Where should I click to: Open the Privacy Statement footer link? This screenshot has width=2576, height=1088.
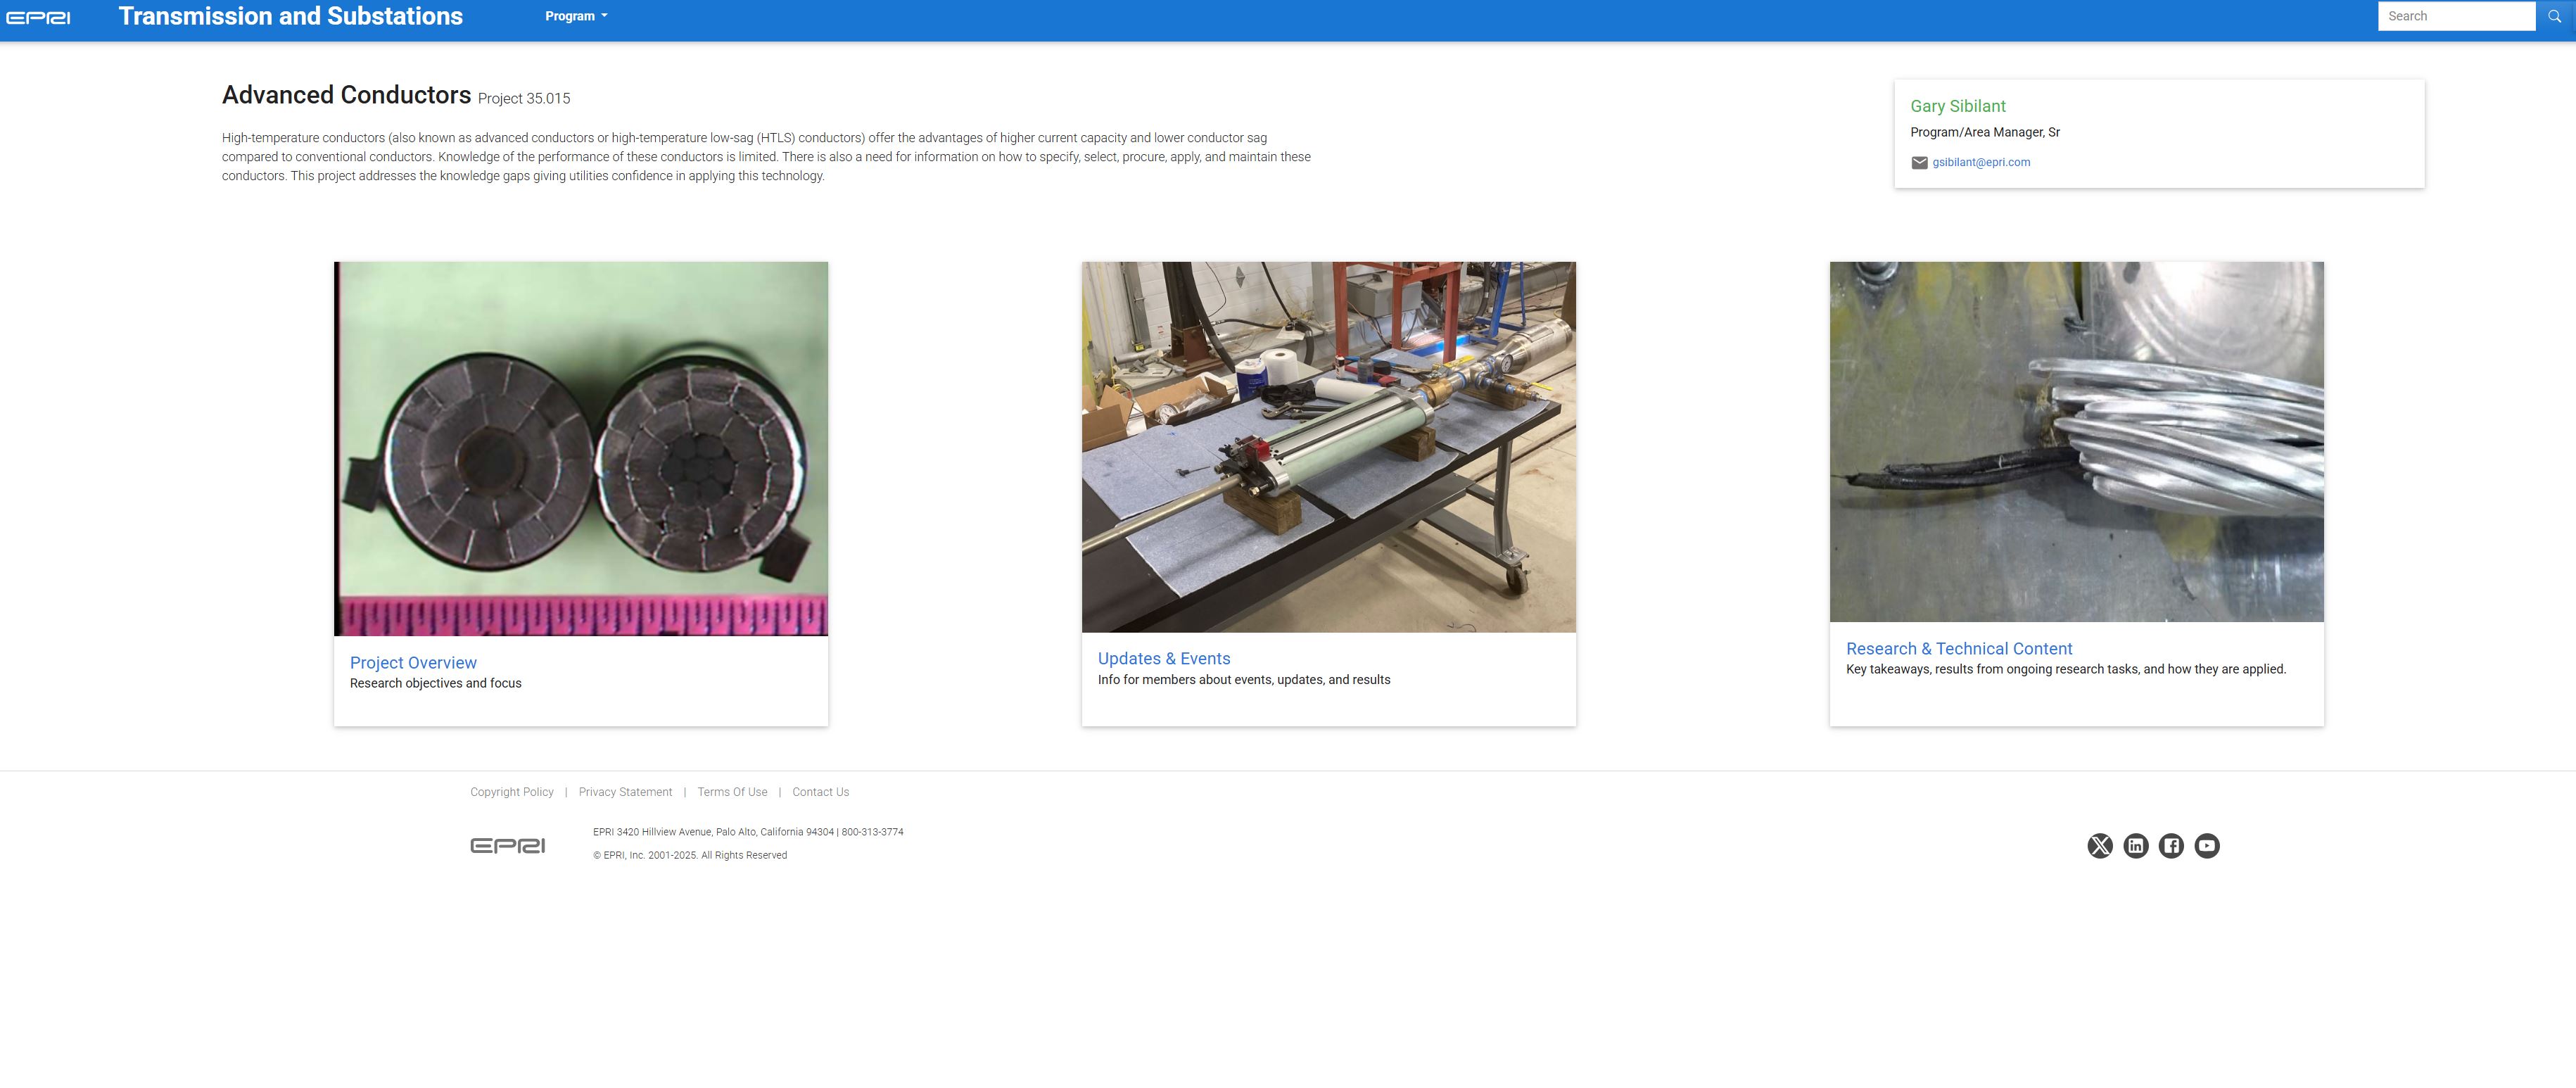coord(625,792)
